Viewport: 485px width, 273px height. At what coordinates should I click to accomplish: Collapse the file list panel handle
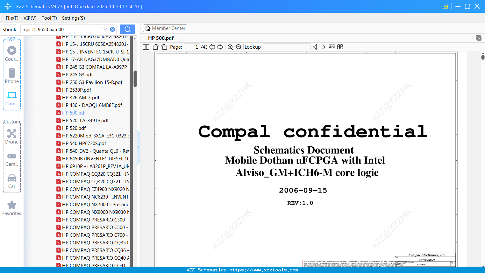(x=139, y=147)
